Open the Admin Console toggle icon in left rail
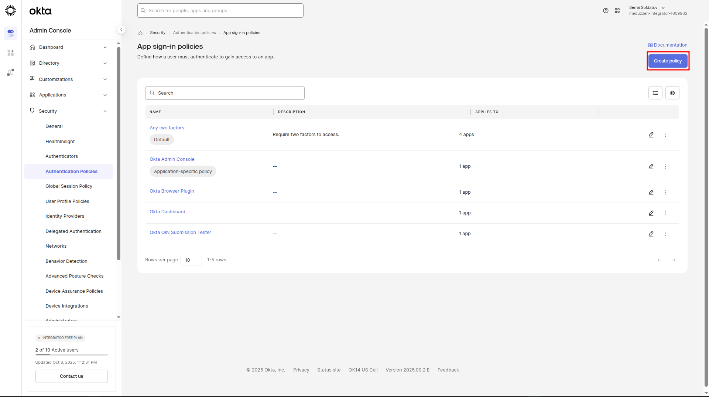Image resolution: width=709 pixels, height=397 pixels. point(10,33)
